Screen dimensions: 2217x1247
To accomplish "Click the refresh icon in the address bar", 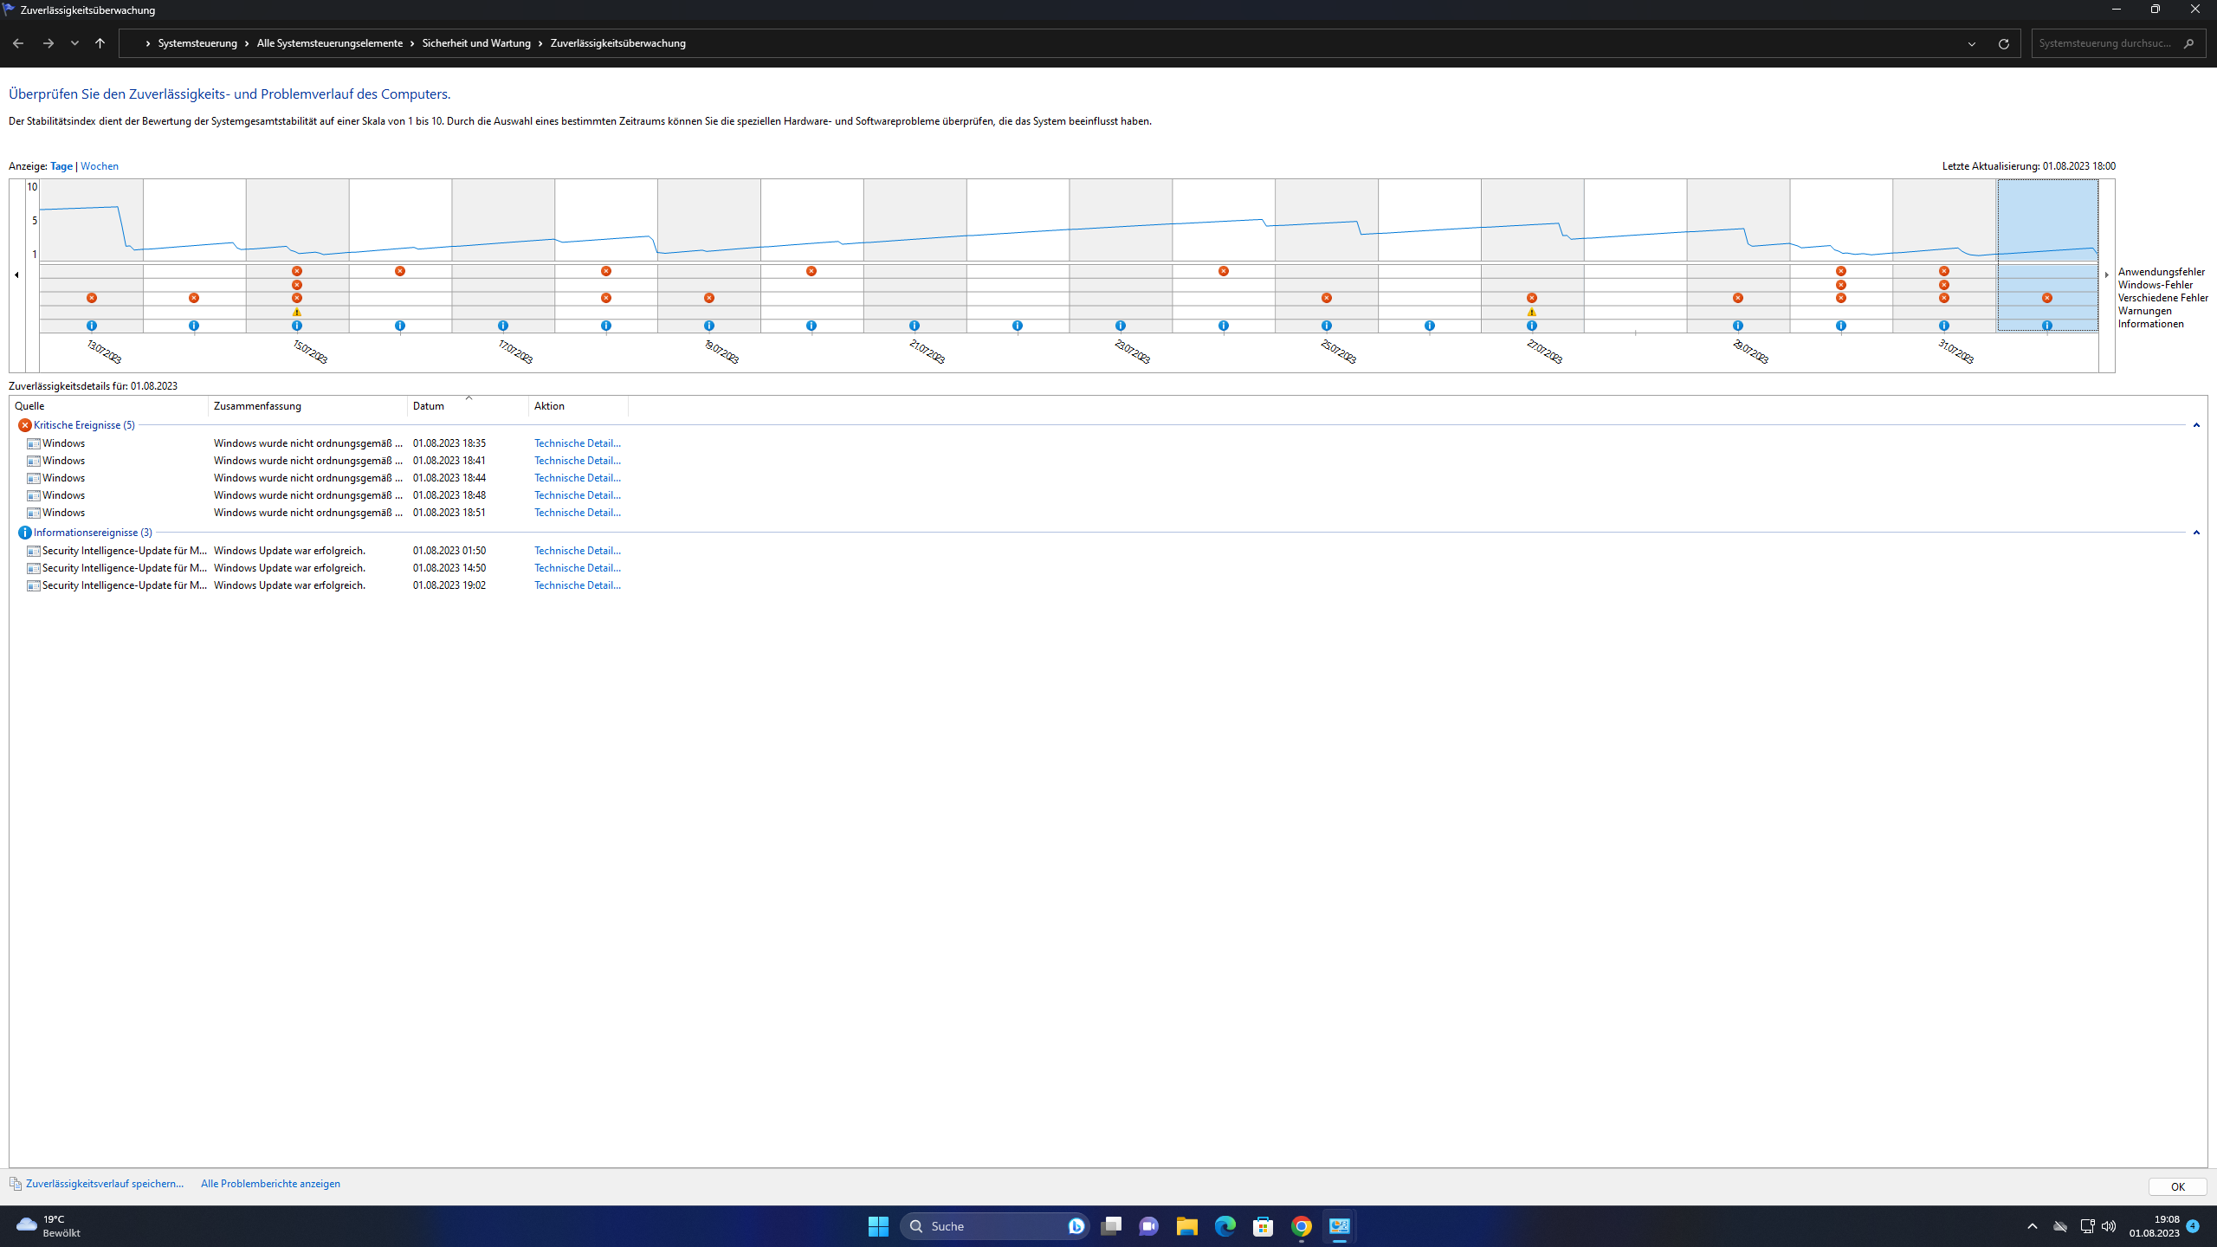I will (x=2003, y=43).
